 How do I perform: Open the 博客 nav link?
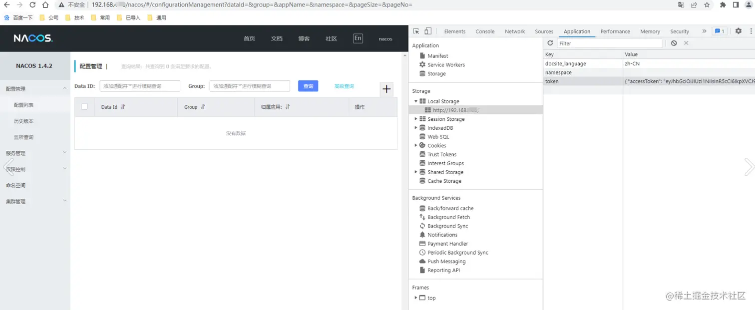[x=304, y=38]
